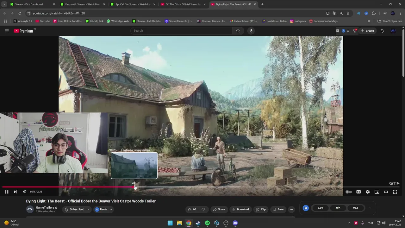The width and height of the screenshot is (405, 228).
Task: Open the Chrome extensions puzzle icon
Action: 374,13
